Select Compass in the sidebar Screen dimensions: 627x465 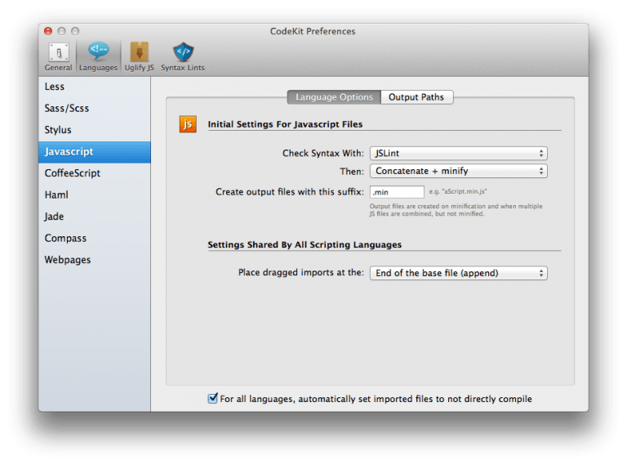95,238
